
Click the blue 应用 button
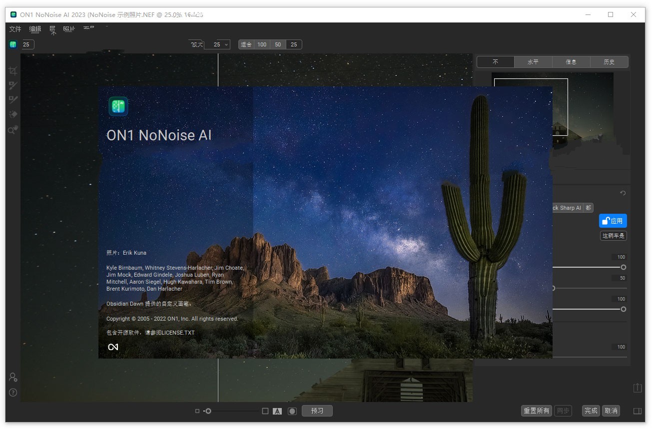(613, 221)
